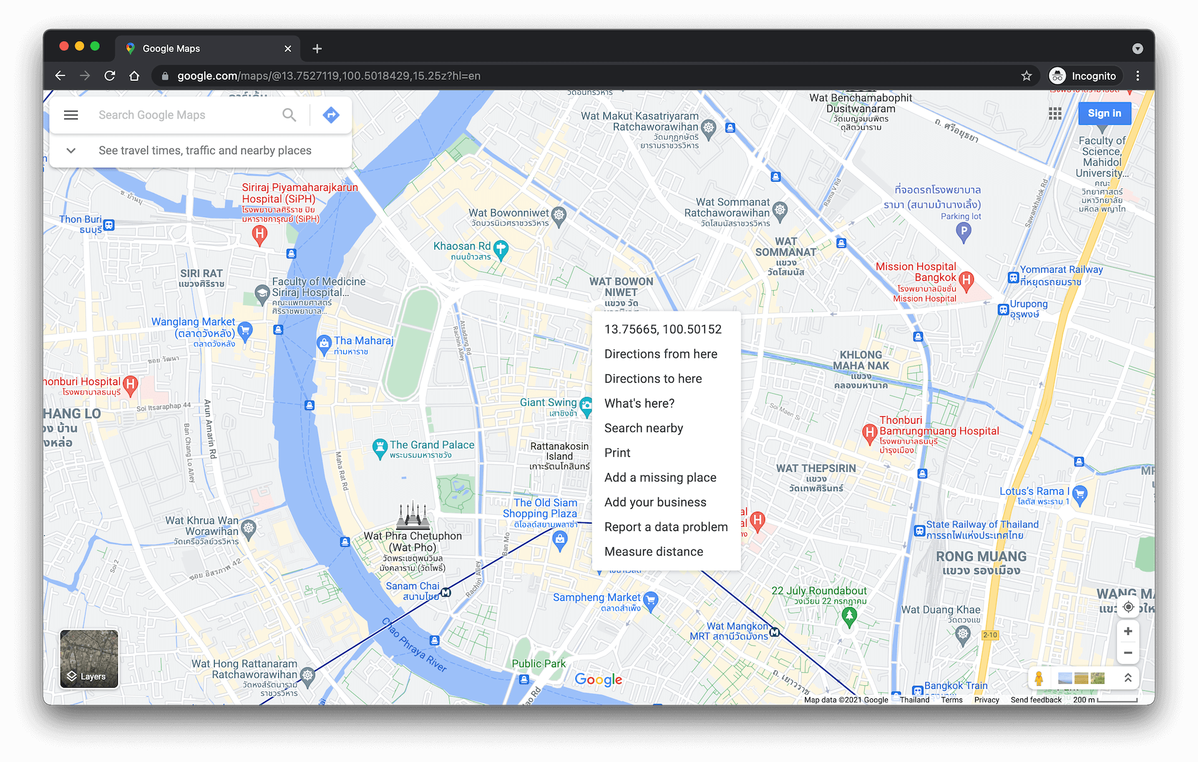The width and height of the screenshot is (1198, 762).
Task: Click The Old Siam Shopping Plaza icon
Action: [560, 540]
